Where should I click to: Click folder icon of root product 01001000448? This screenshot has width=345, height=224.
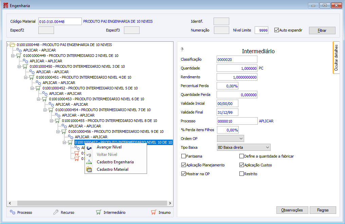tap(13, 45)
